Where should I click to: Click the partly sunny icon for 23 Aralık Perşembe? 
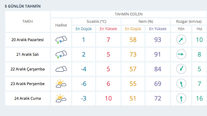pyautogui.click(x=61, y=84)
